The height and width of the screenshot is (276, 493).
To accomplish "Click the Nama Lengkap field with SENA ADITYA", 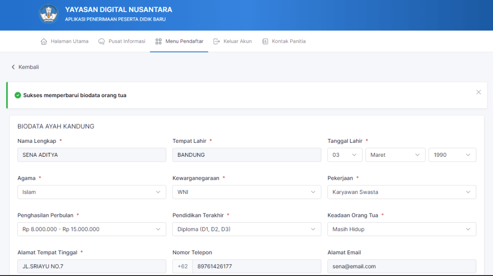I will click(91, 155).
